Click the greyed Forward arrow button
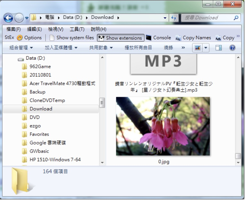245x200 pixels. tap(19, 18)
